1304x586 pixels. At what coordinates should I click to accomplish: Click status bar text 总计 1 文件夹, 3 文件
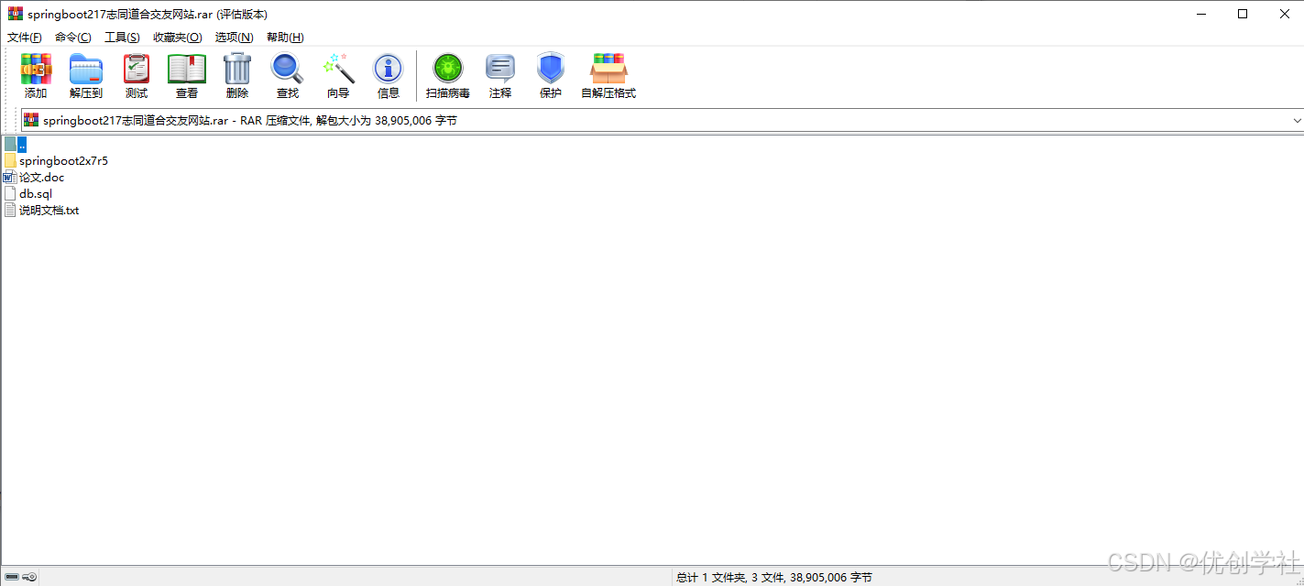click(729, 577)
